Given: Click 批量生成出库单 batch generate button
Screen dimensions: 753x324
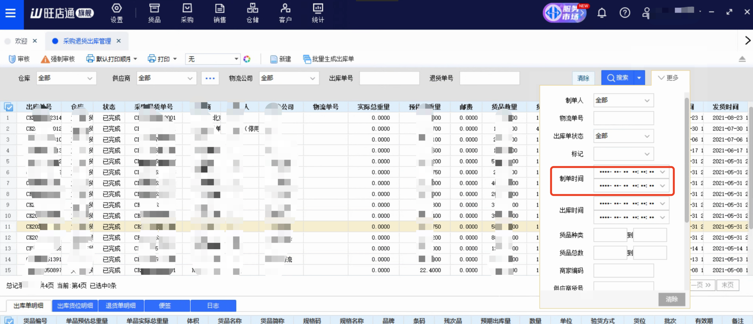Looking at the screenshot, I should pyautogui.click(x=328, y=59).
